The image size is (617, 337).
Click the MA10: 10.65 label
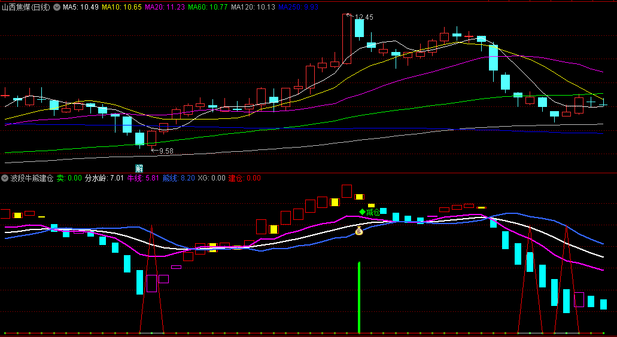(x=121, y=7)
